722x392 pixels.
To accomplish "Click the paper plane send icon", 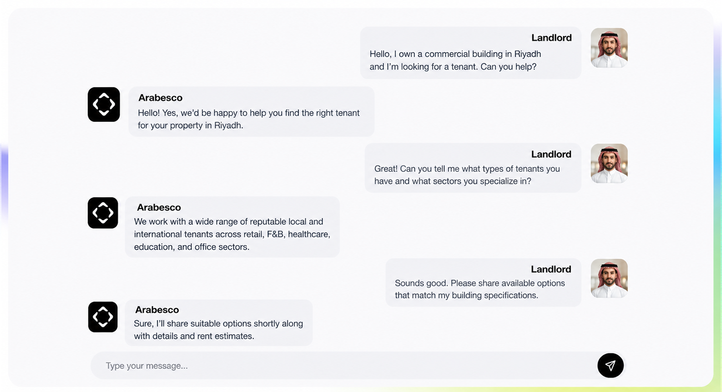I will pos(610,366).
